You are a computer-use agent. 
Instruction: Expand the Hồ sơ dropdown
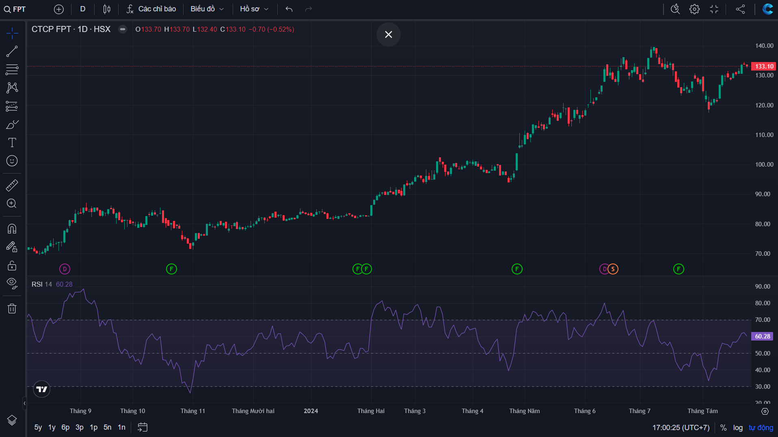[254, 9]
